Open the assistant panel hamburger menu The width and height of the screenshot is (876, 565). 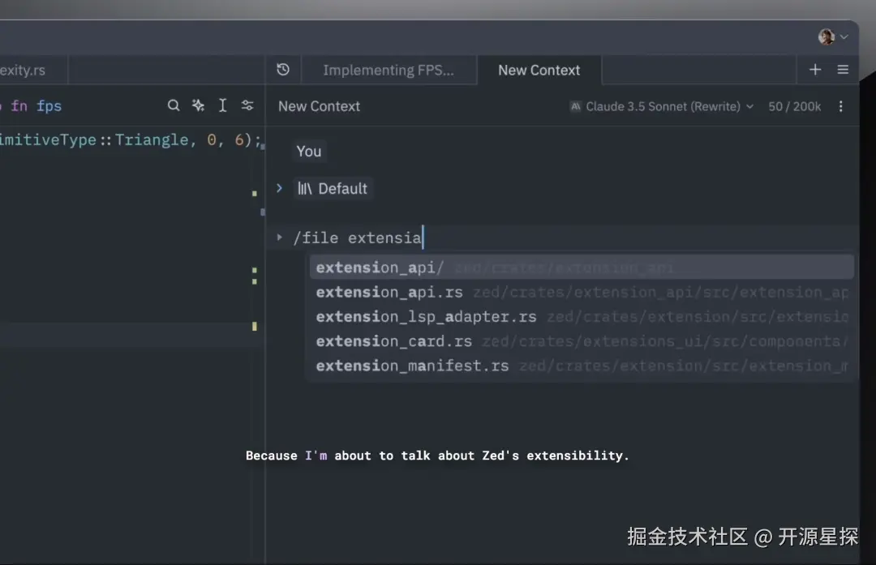[843, 70]
